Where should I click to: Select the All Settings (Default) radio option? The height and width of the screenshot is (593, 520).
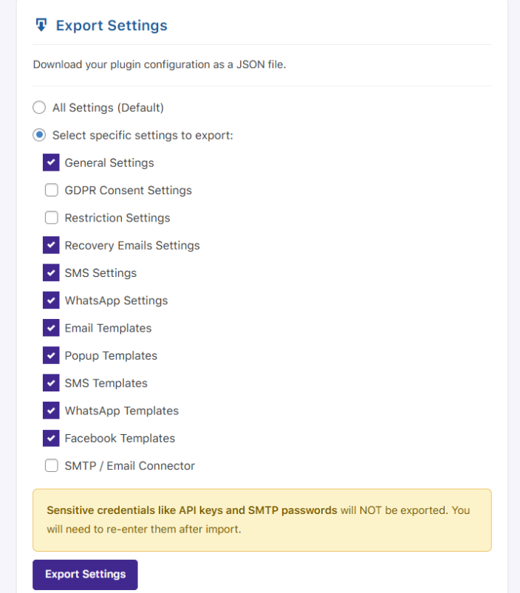click(x=39, y=108)
